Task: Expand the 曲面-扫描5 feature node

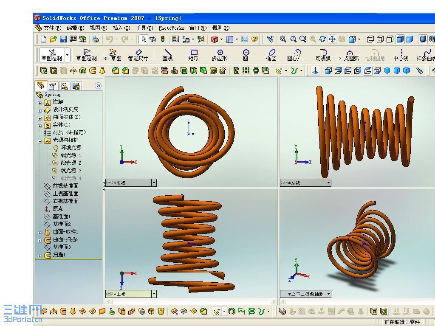Action: [40, 241]
